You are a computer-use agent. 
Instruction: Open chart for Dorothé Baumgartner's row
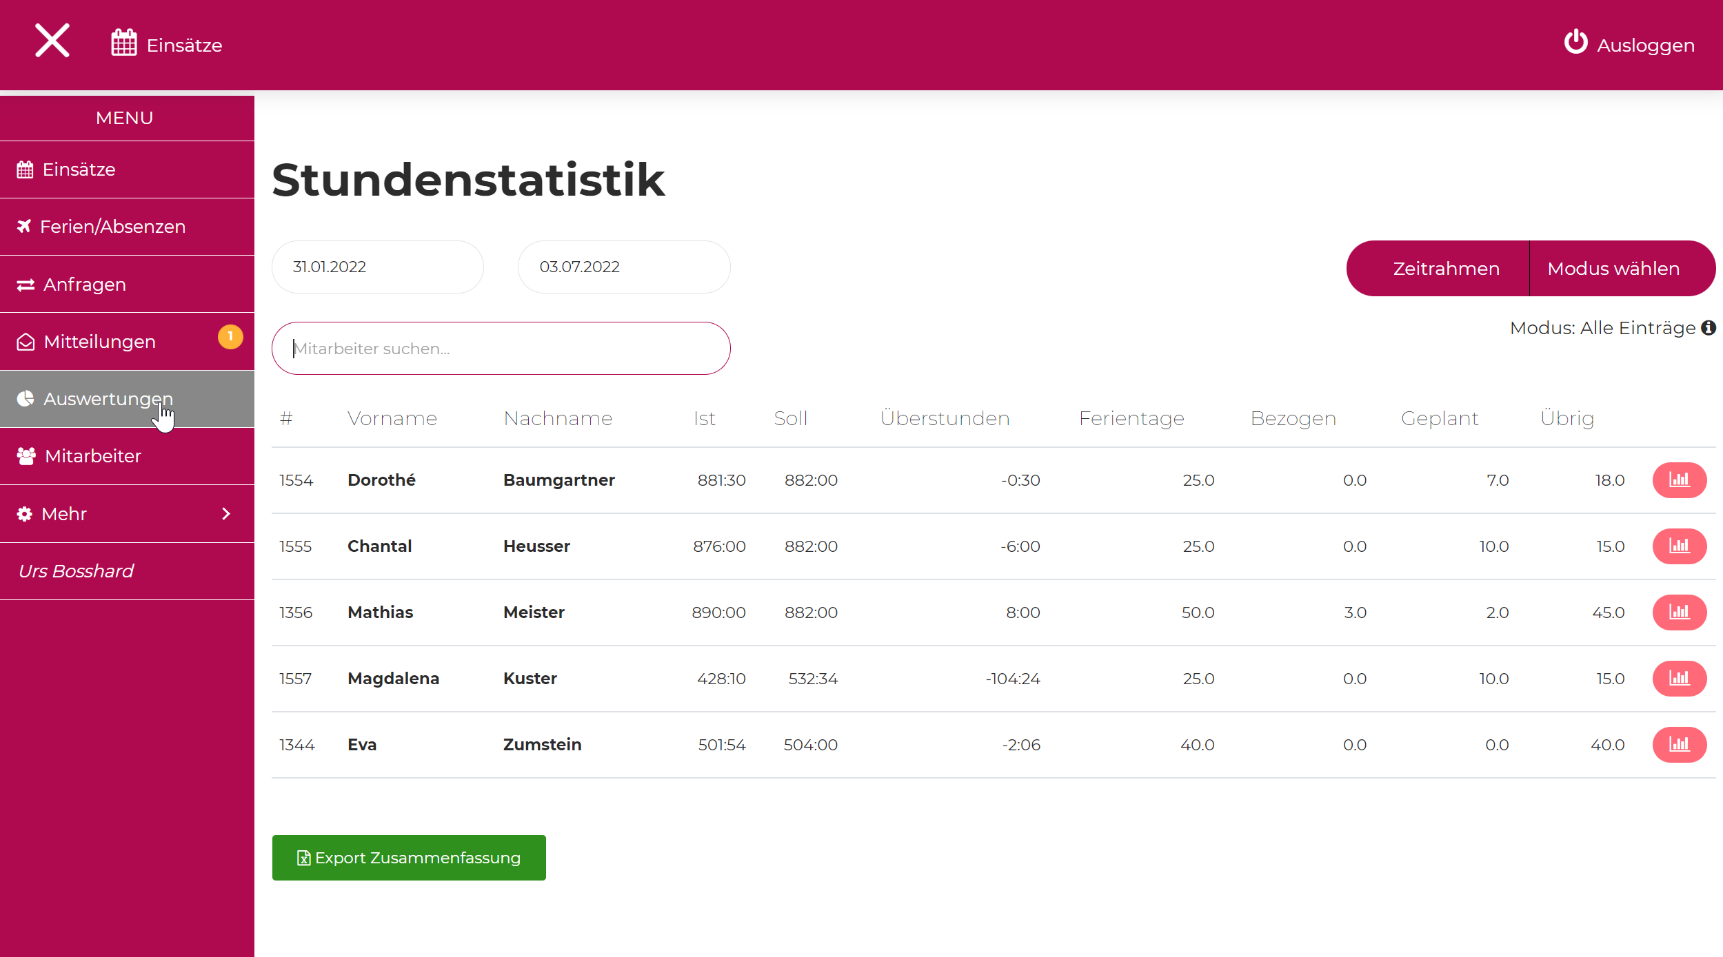(1679, 480)
